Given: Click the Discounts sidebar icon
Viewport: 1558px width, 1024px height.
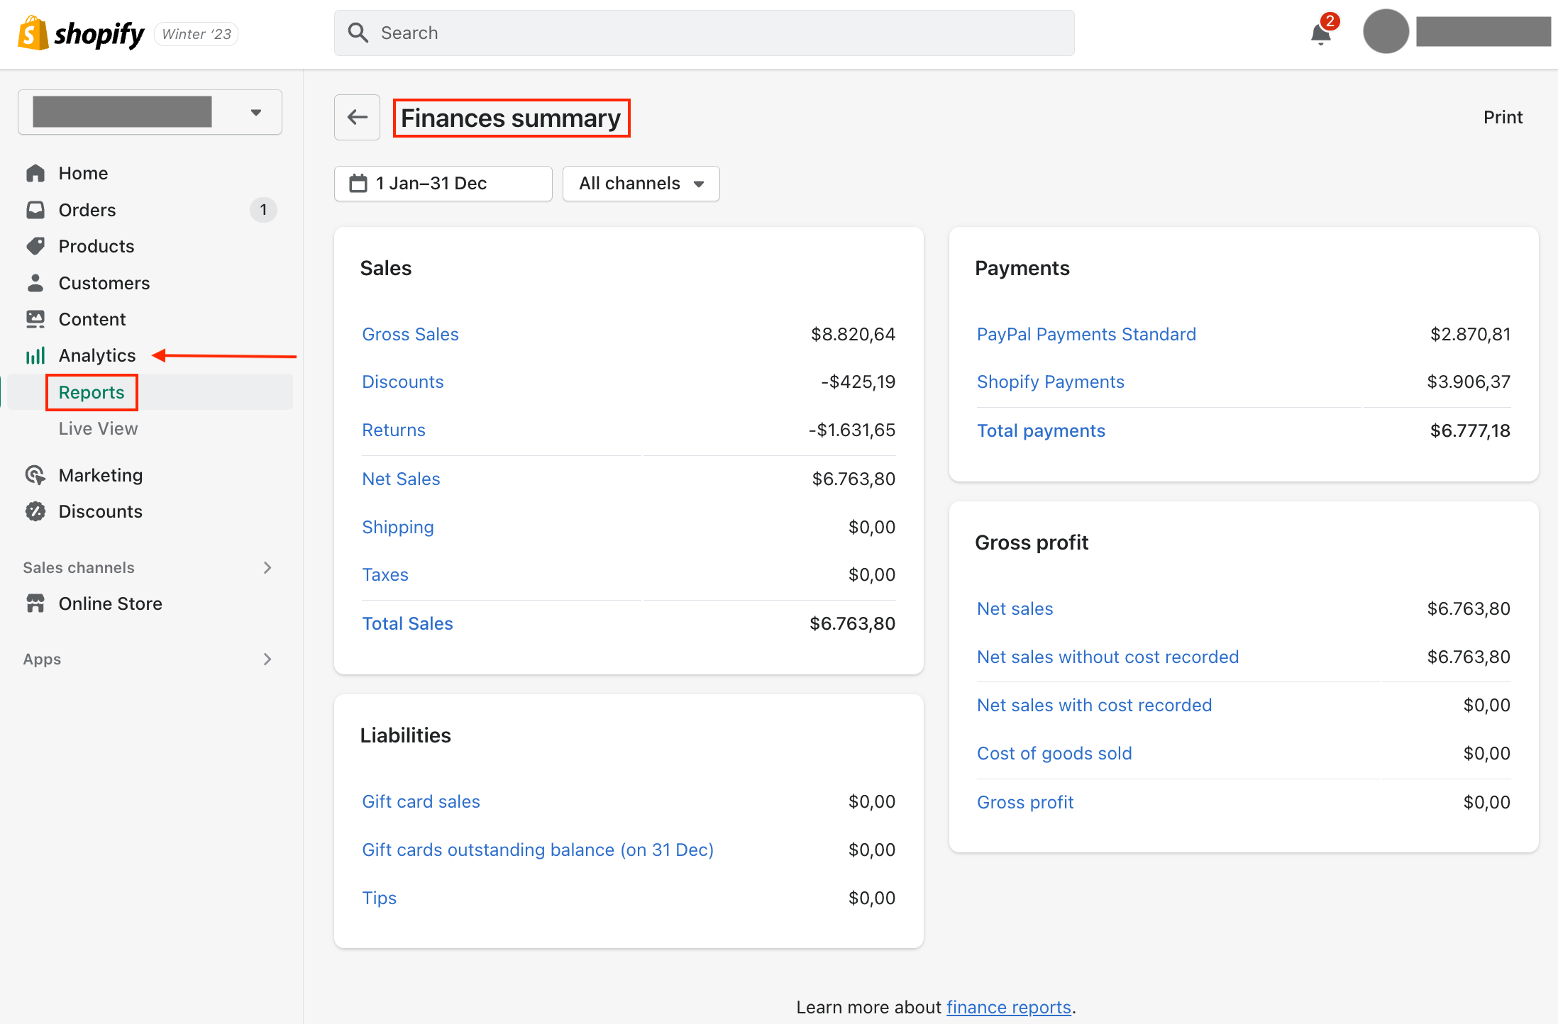Looking at the screenshot, I should 35,510.
